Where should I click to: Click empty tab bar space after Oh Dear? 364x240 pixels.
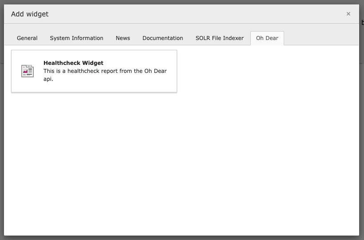[x=321, y=38]
